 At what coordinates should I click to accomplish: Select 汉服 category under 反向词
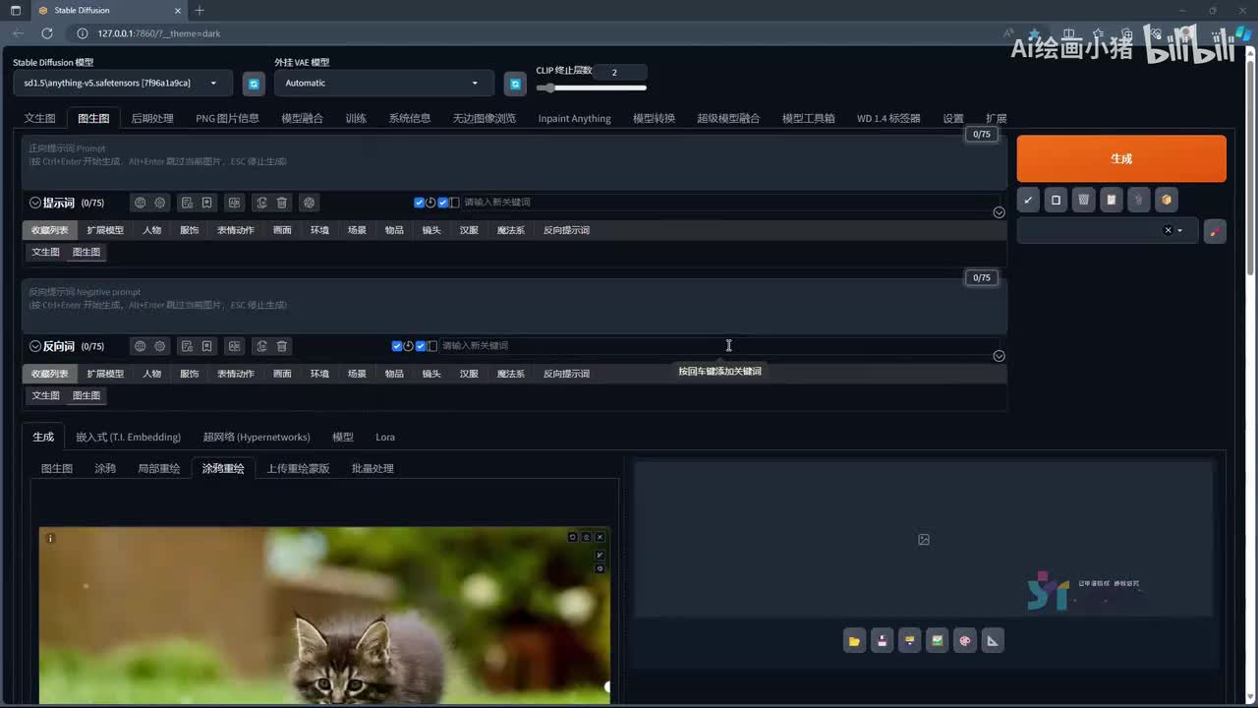tap(469, 374)
